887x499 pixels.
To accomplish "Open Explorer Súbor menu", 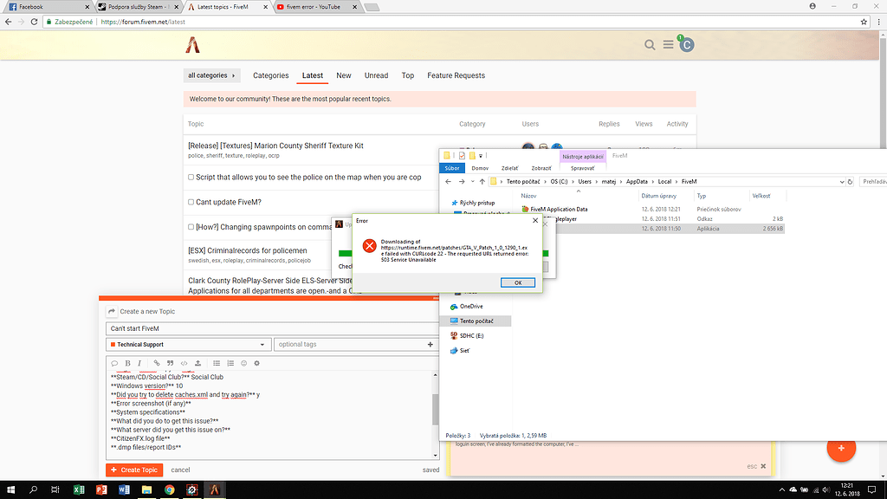I will pyautogui.click(x=452, y=168).
